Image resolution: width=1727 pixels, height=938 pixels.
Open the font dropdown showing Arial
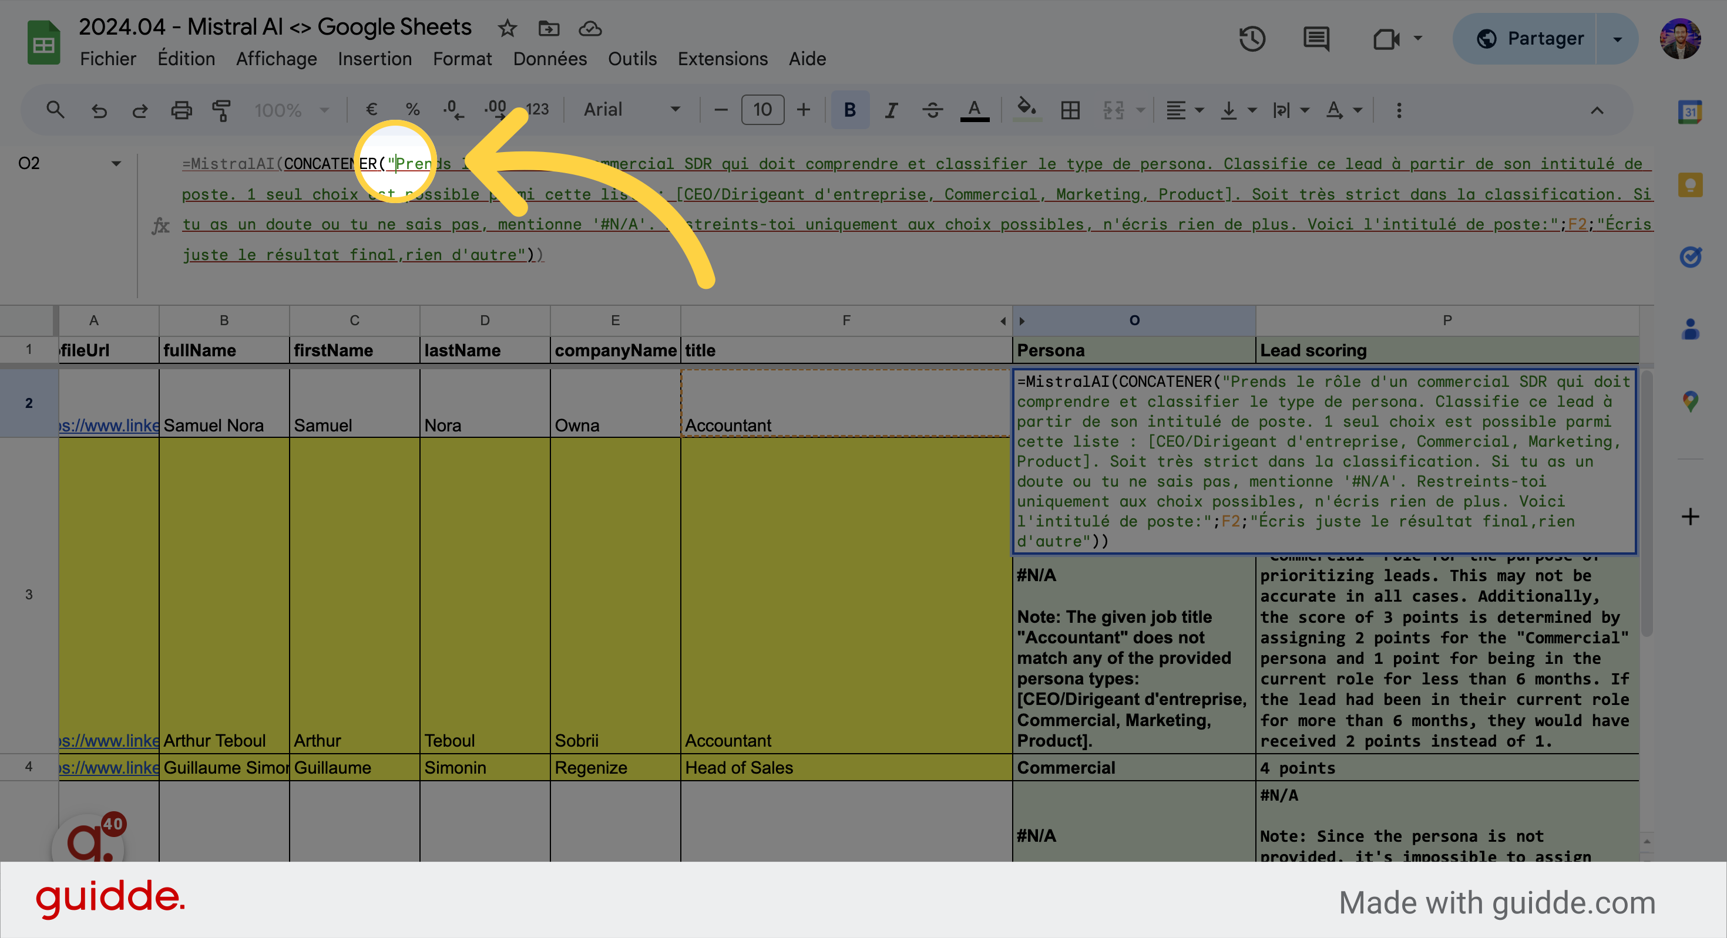[629, 109]
